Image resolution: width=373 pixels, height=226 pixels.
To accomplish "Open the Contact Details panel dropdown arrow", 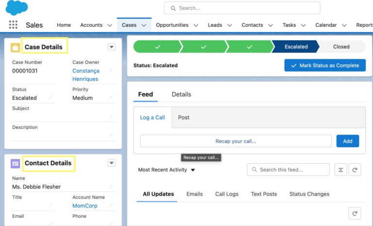I will coord(112,163).
